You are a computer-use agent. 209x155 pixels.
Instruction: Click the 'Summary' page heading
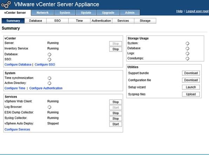click(11, 28)
